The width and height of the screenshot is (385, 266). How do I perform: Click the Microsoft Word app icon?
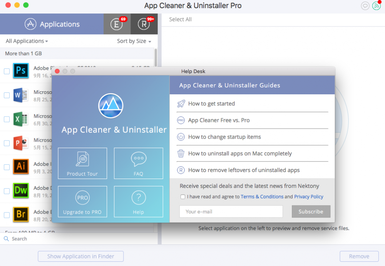(21, 95)
